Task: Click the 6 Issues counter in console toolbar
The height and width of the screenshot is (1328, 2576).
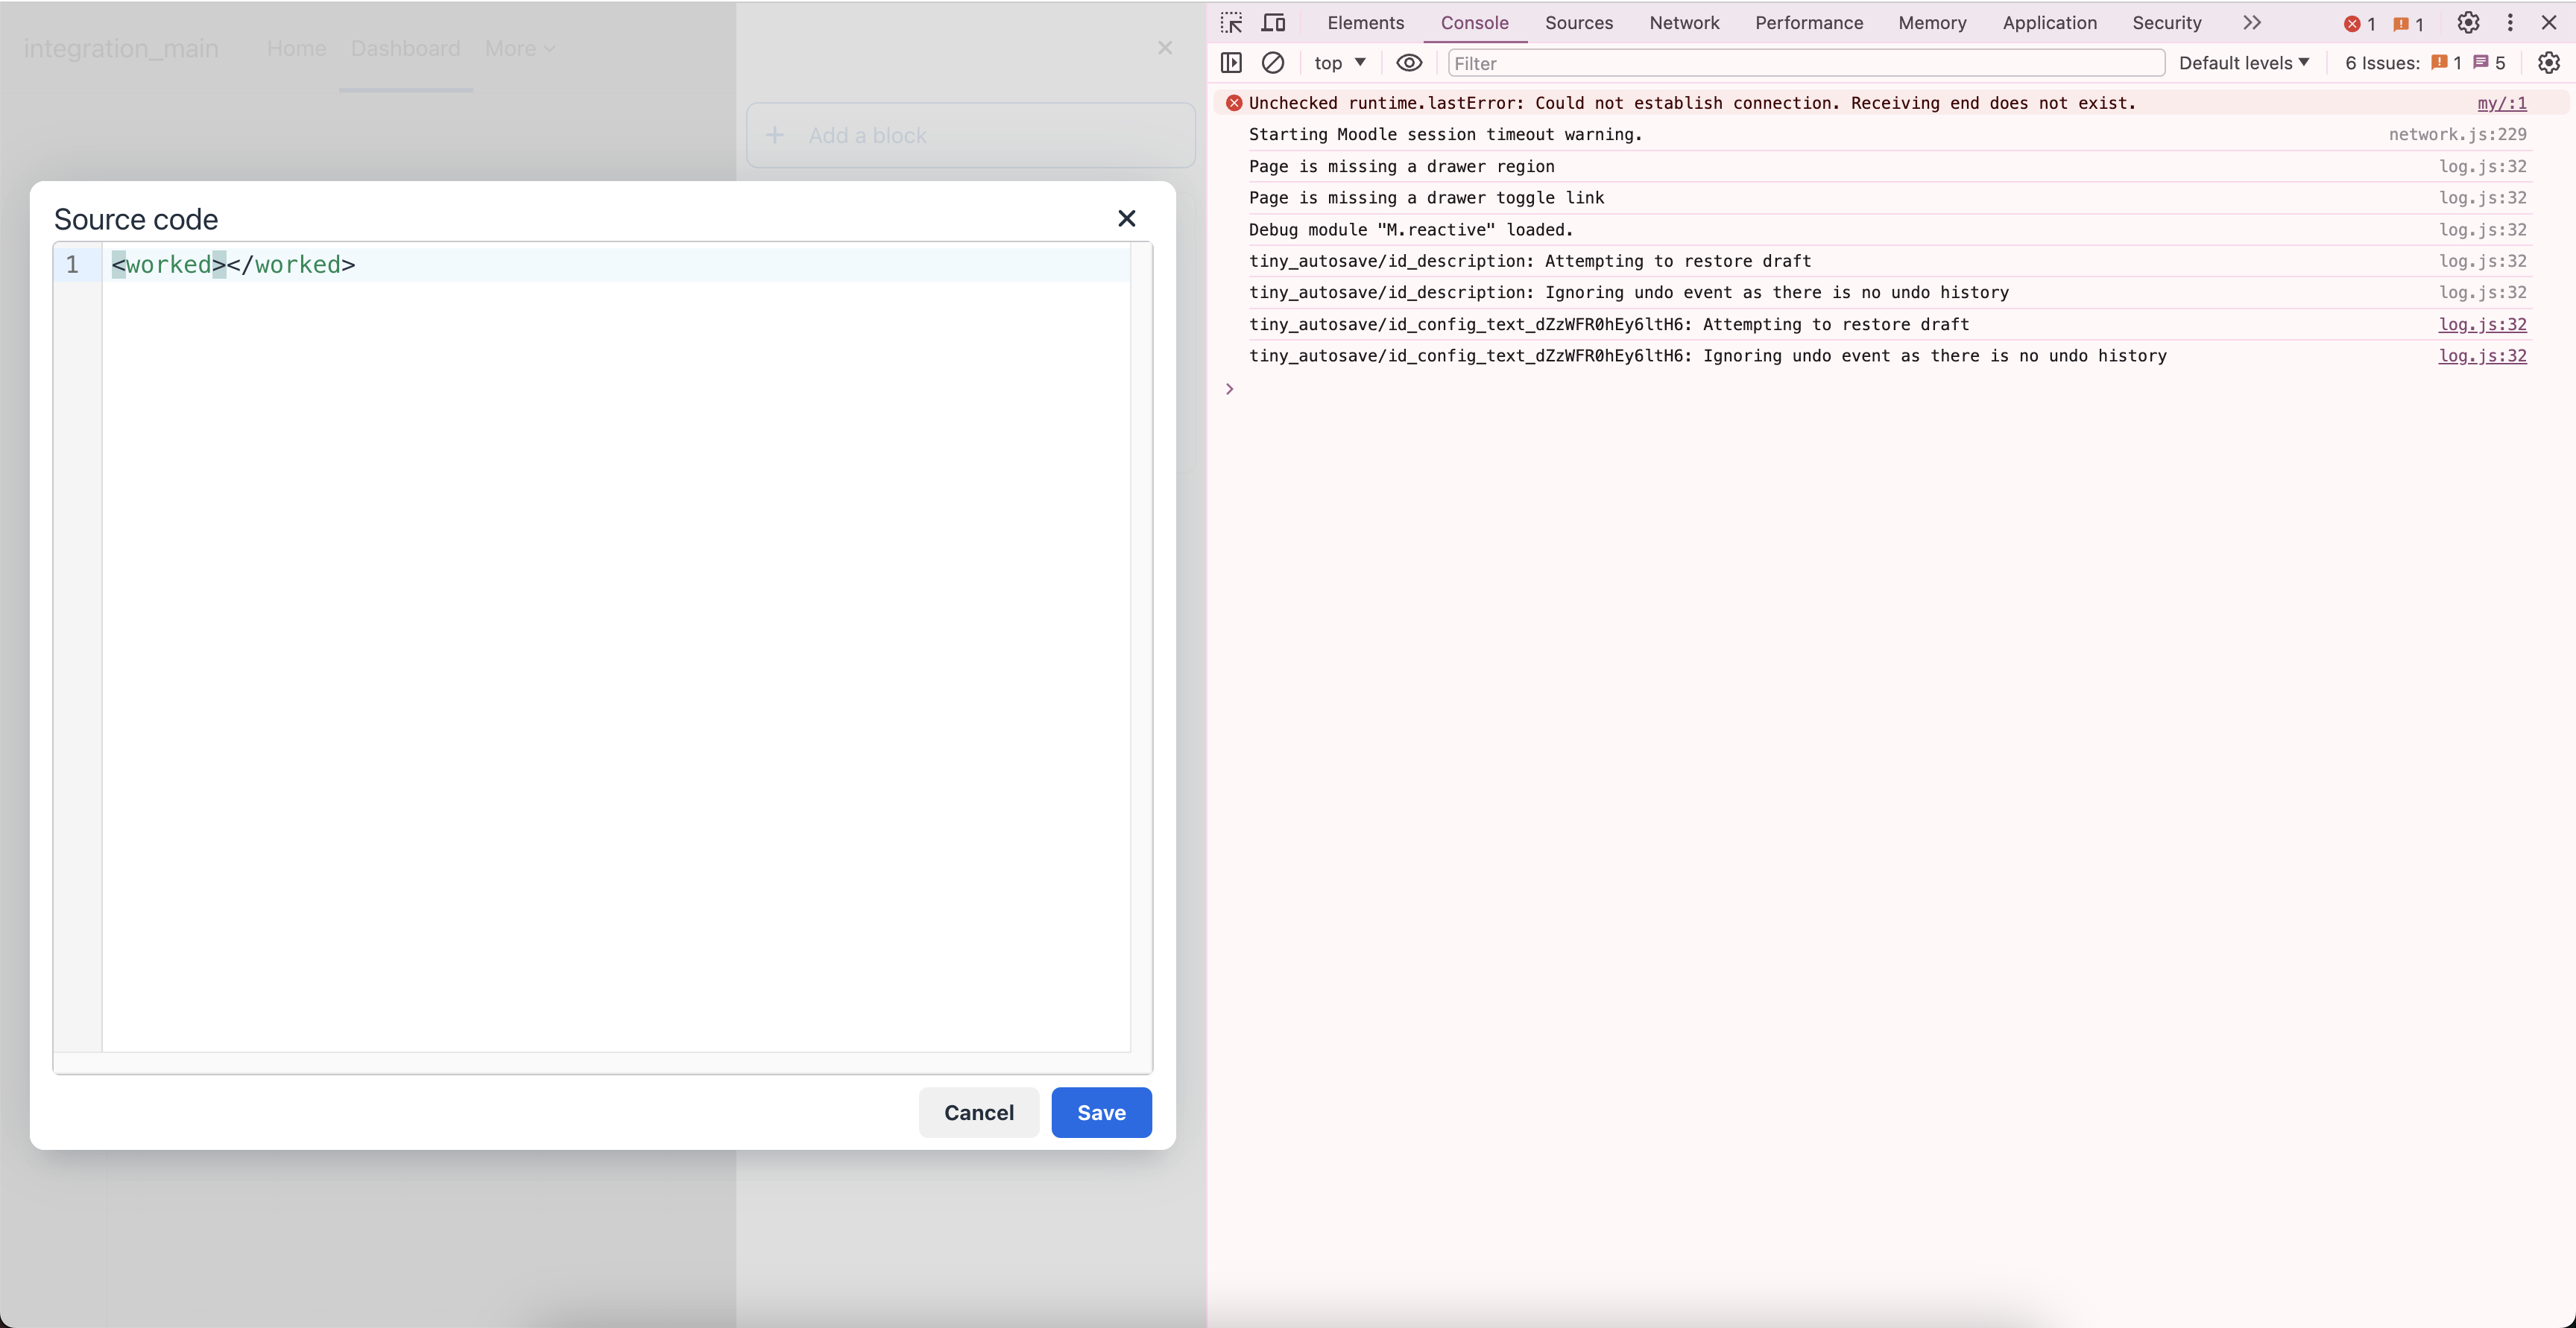Action: coord(2425,63)
